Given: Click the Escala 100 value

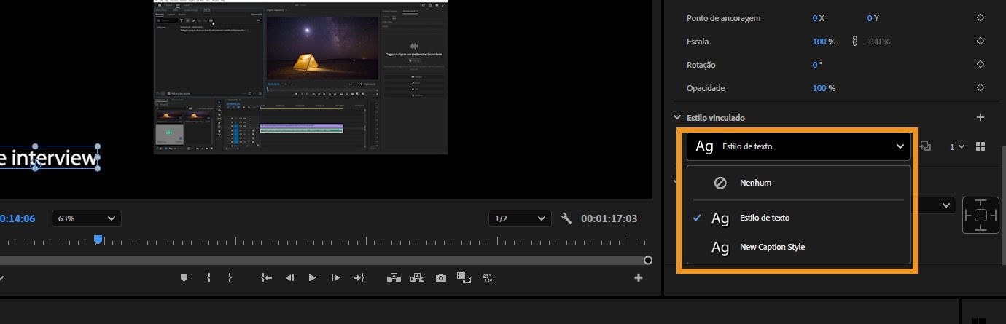Looking at the screenshot, I should (819, 42).
